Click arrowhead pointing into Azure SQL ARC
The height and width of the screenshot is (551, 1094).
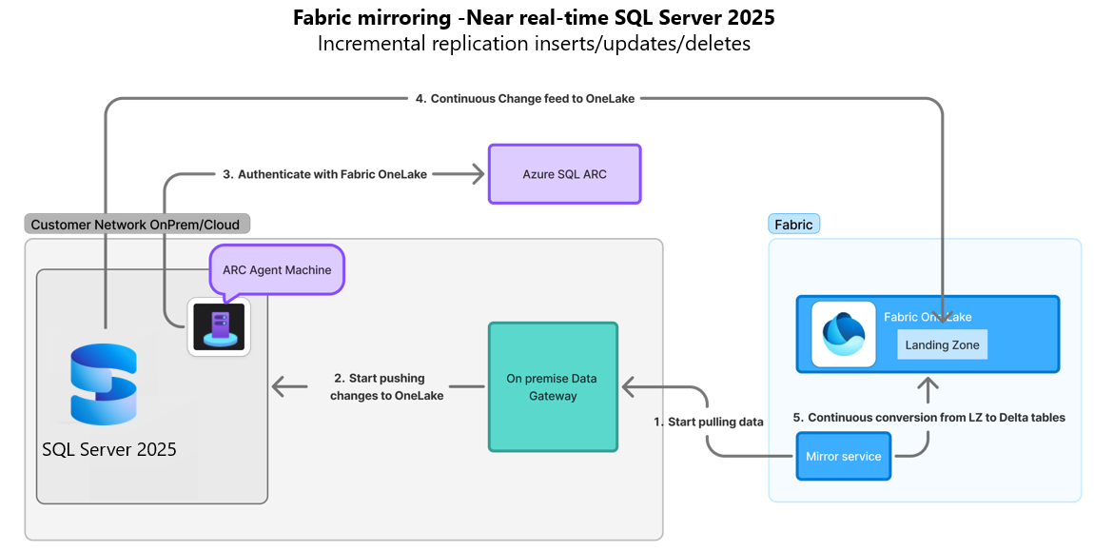[x=478, y=174]
